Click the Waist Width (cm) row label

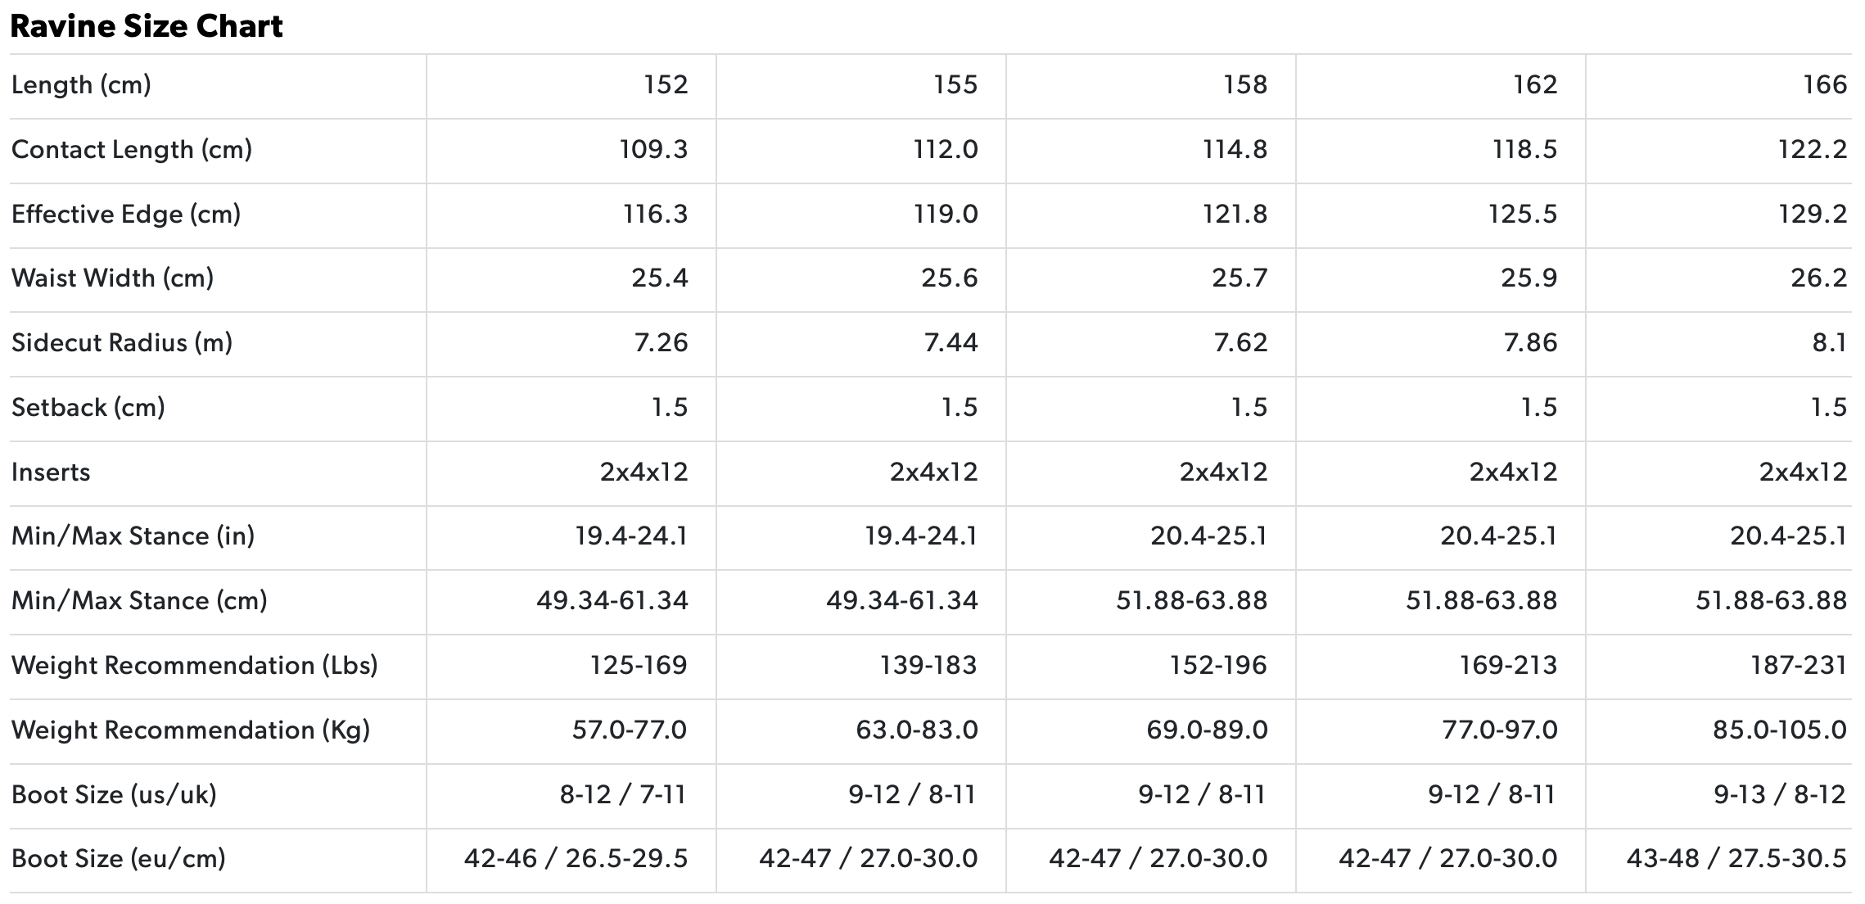(x=113, y=278)
